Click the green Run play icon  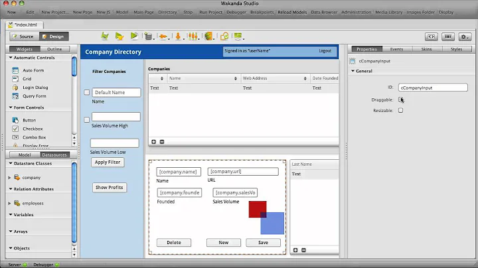134,36
